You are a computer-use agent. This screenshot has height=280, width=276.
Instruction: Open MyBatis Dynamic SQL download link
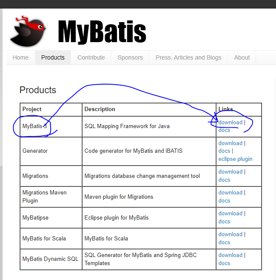pyautogui.click(x=230, y=255)
